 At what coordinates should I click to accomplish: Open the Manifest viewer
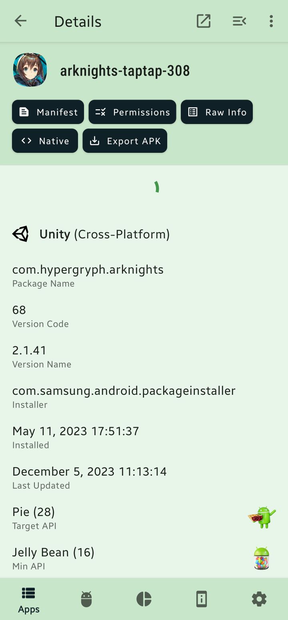coord(48,112)
